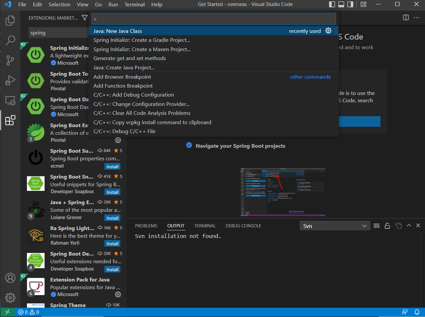Close the bottom panel with X
Screen dimensions: 425x317
[x=418, y=226]
